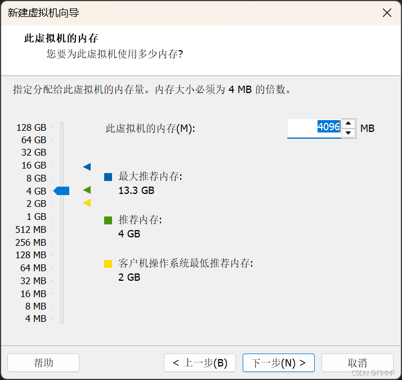Click the blue square legend for 最大推荐内存

(108, 177)
